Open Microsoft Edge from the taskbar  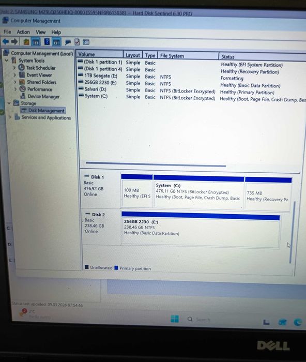click(x=298, y=322)
